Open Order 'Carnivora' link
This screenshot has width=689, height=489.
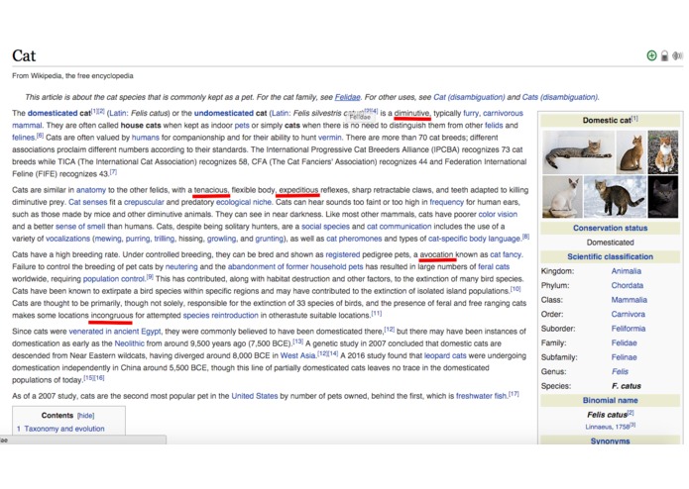pos(628,315)
